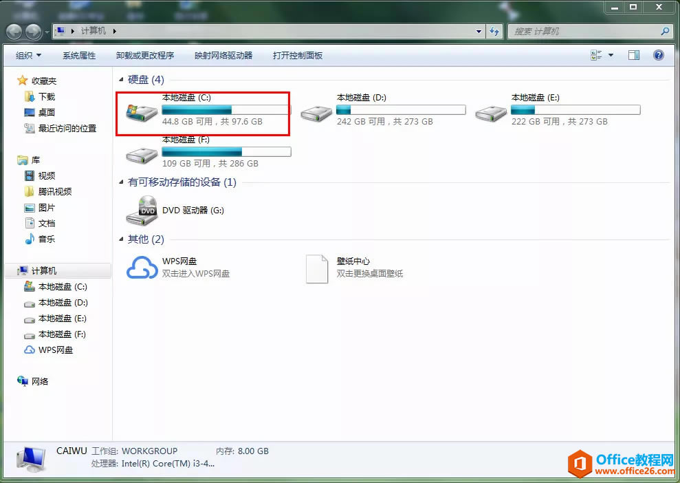Select 收藏夹 star in sidebar
The height and width of the screenshot is (483, 680).
pos(22,80)
